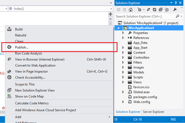Switch to Solution Explorer bottom tab
Image resolution: width=185 pixels, height=123 pixels.
(128, 112)
